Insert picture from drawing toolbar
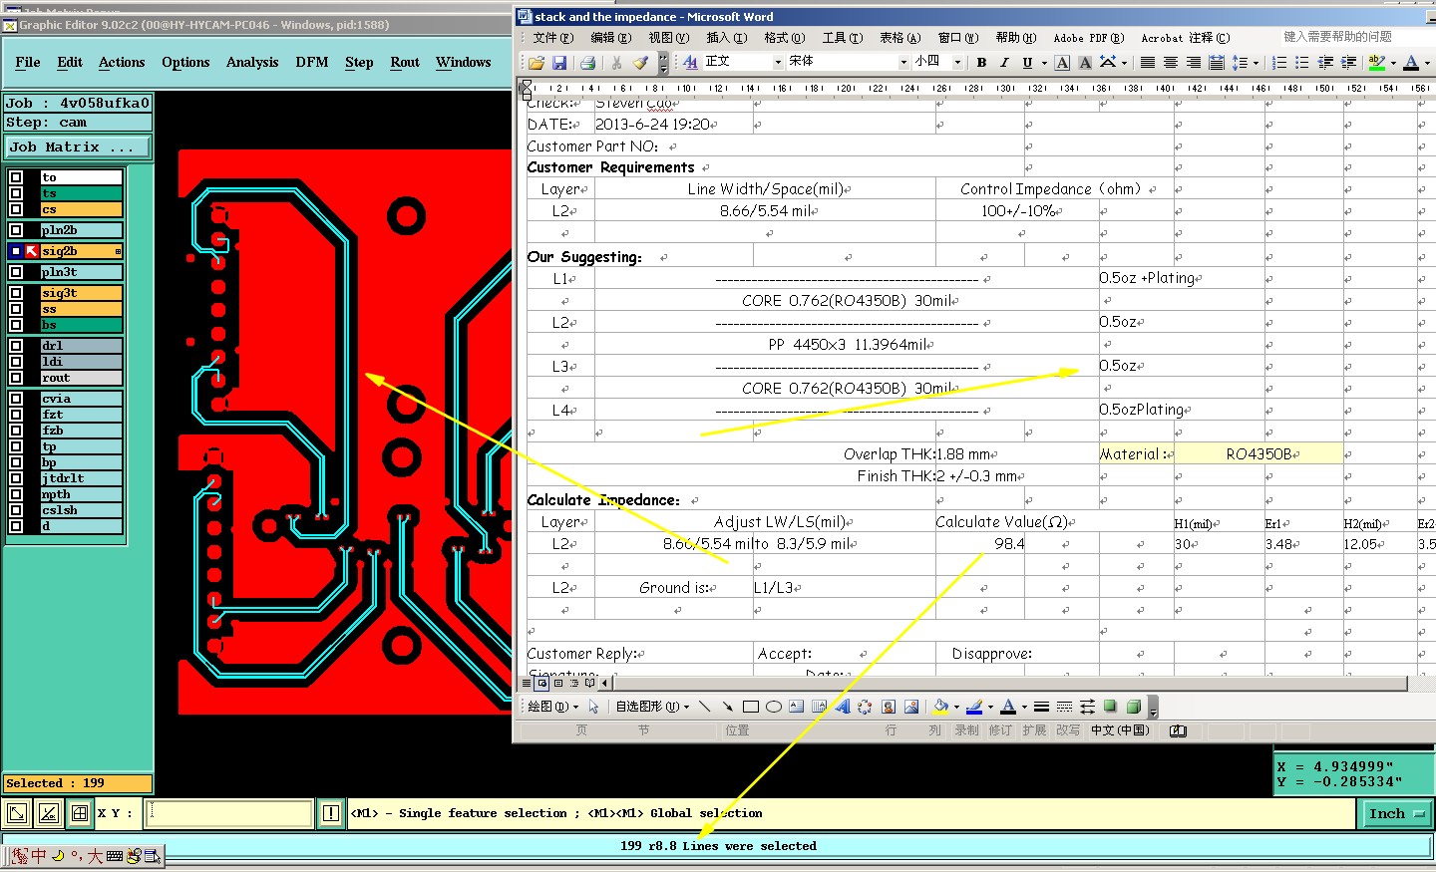1436x872 pixels. click(911, 707)
